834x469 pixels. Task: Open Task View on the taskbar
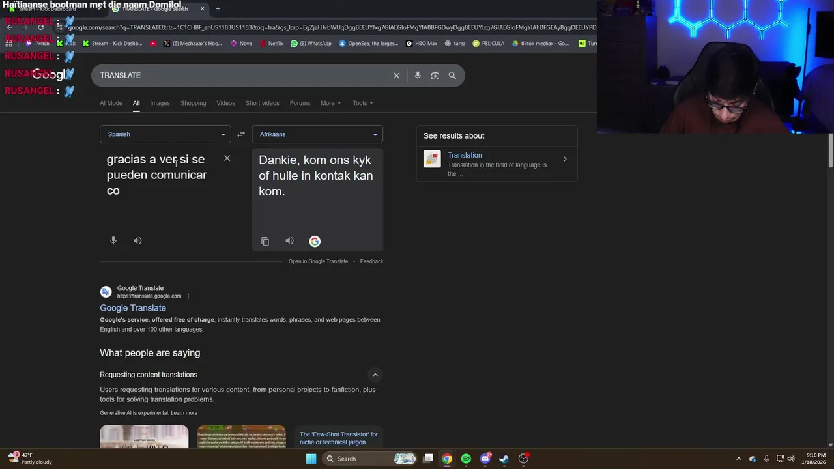point(428,459)
